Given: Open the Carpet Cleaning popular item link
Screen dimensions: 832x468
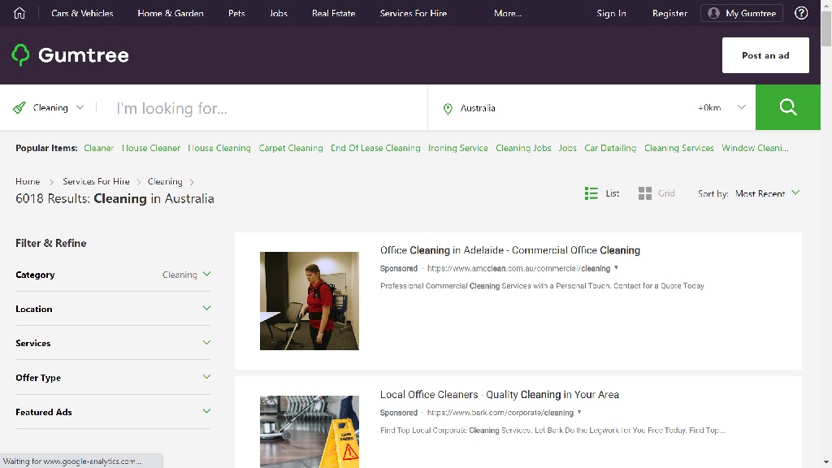Looking at the screenshot, I should click(291, 148).
